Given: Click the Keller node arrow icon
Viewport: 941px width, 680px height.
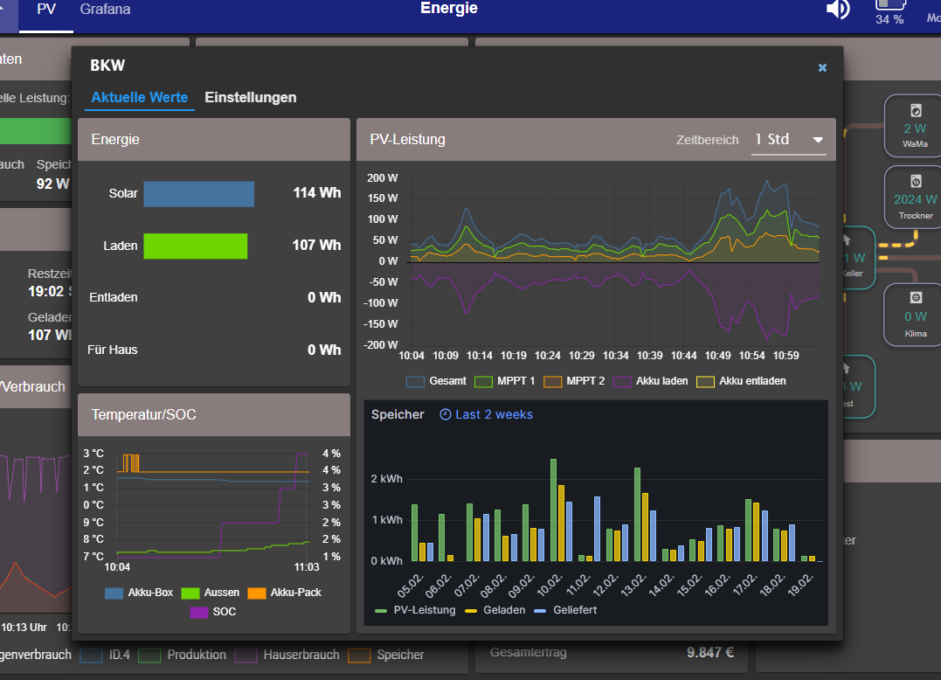Looking at the screenshot, I should 846,239.
